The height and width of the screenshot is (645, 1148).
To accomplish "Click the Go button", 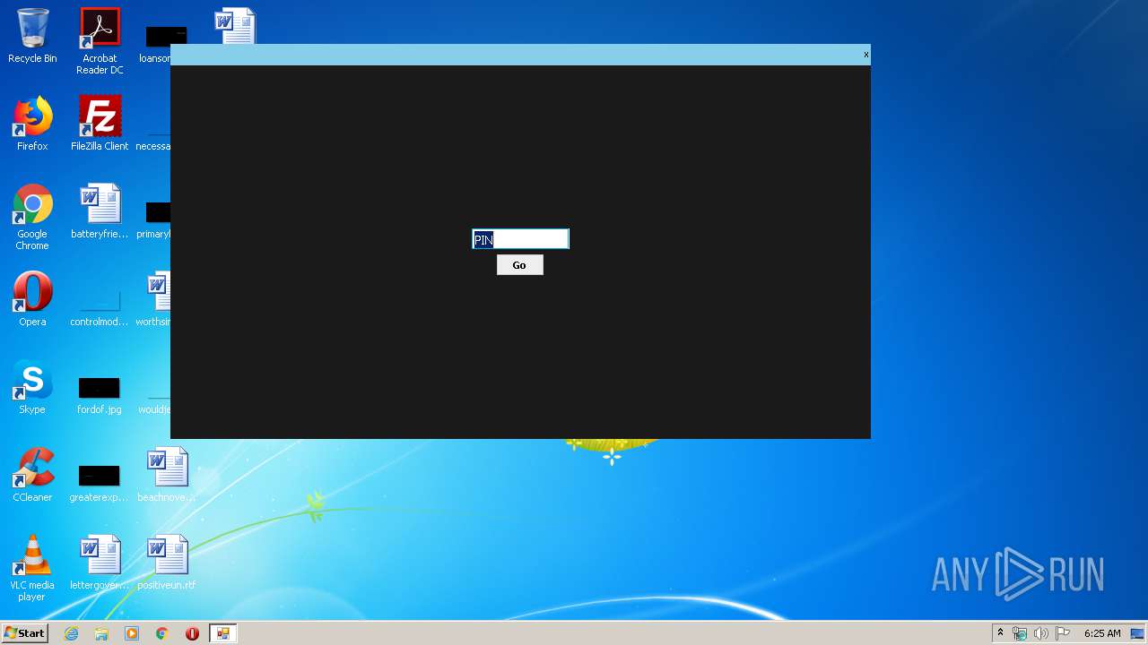I will pyautogui.click(x=519, y=265).
